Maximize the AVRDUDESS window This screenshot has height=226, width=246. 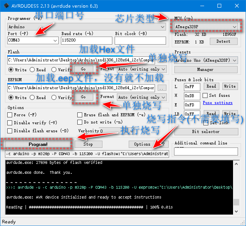point(219,6)
